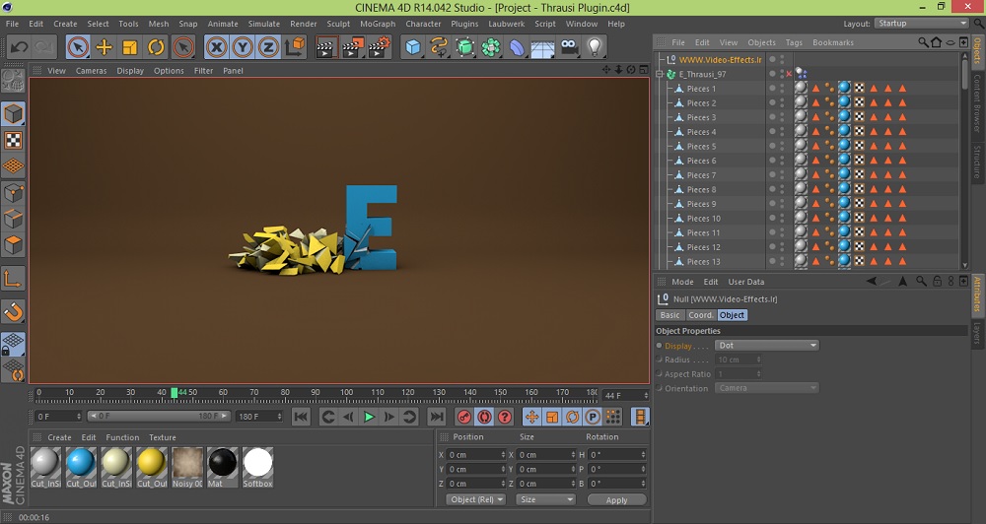986x524 pixels.
Task: Toggle the Z axis lock
Action: pyautogui.click(x=268, y=47)
